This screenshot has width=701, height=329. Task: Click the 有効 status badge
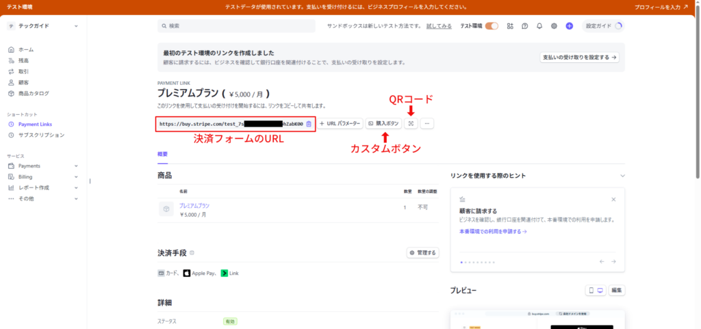(230, 321)
